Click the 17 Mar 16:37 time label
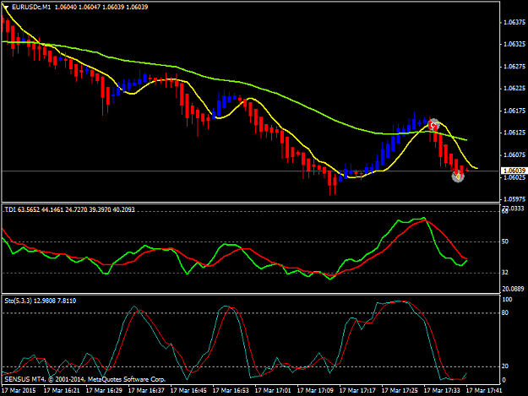 click(x=146, y=390)
